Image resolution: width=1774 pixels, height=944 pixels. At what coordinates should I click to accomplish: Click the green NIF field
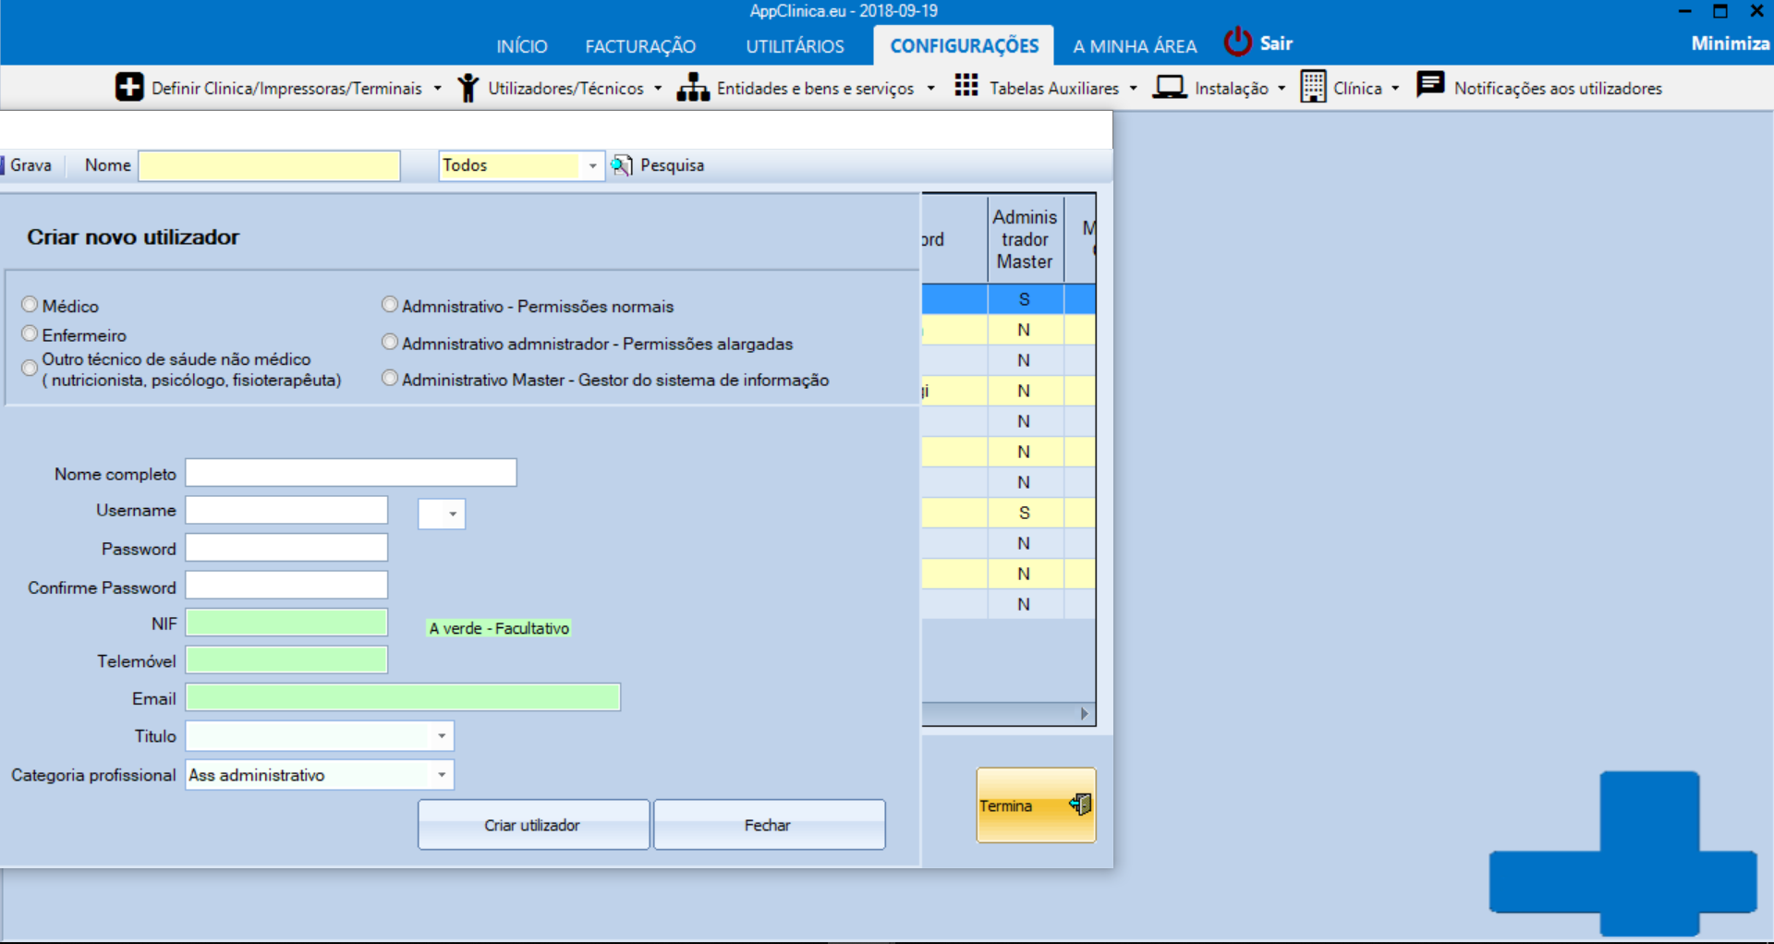(286, 623)
